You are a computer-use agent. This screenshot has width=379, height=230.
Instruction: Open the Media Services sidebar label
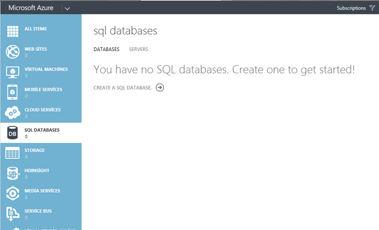(42, 191)
